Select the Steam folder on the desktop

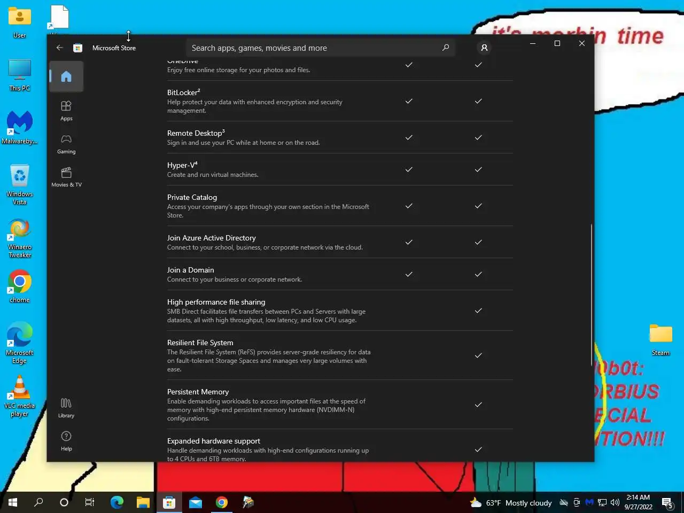pos(660,340)
